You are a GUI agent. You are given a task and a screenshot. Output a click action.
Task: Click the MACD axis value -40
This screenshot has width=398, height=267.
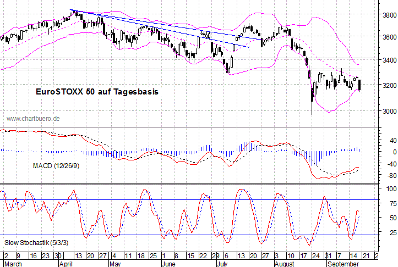pos(391,164)
